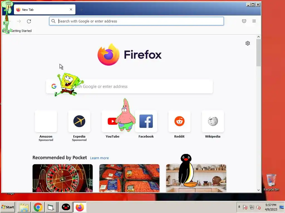The image size is (285, 213).
Task: Open the Recycle Bin desktop icon
Action: coord(271,182)
